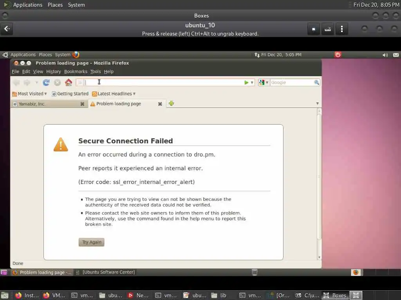Open the volume speaker icon in guest panel
This screenshot has width=401, height=300.
(x=385, y=55)
